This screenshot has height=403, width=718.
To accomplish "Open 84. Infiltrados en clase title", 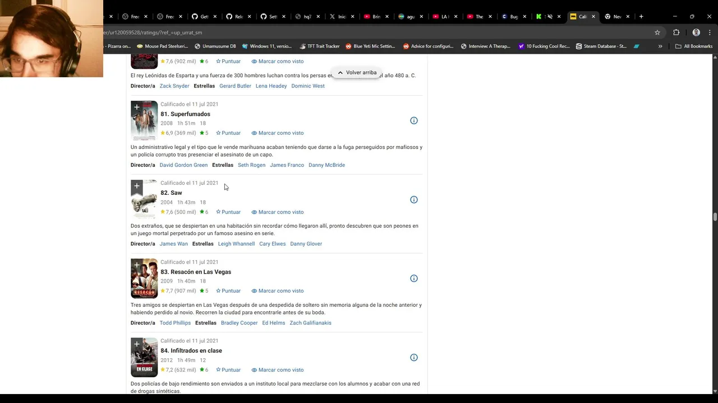I will [191, 351].
